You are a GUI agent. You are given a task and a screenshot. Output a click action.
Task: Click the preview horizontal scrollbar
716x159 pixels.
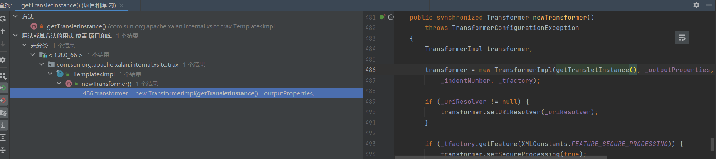click(500, 157)
